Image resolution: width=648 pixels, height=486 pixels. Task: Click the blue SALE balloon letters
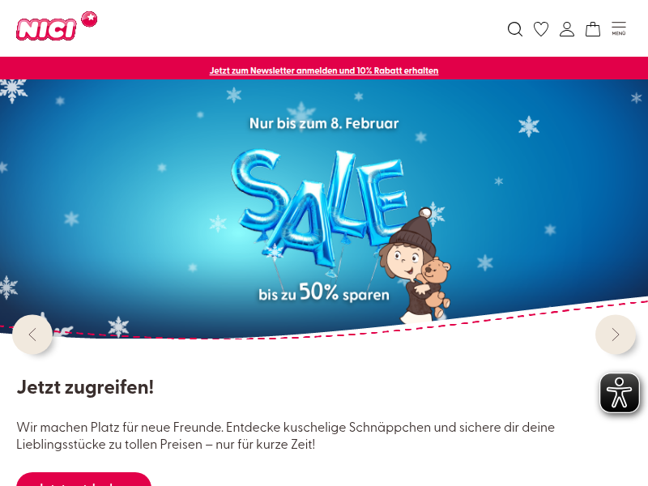[319, 207]
